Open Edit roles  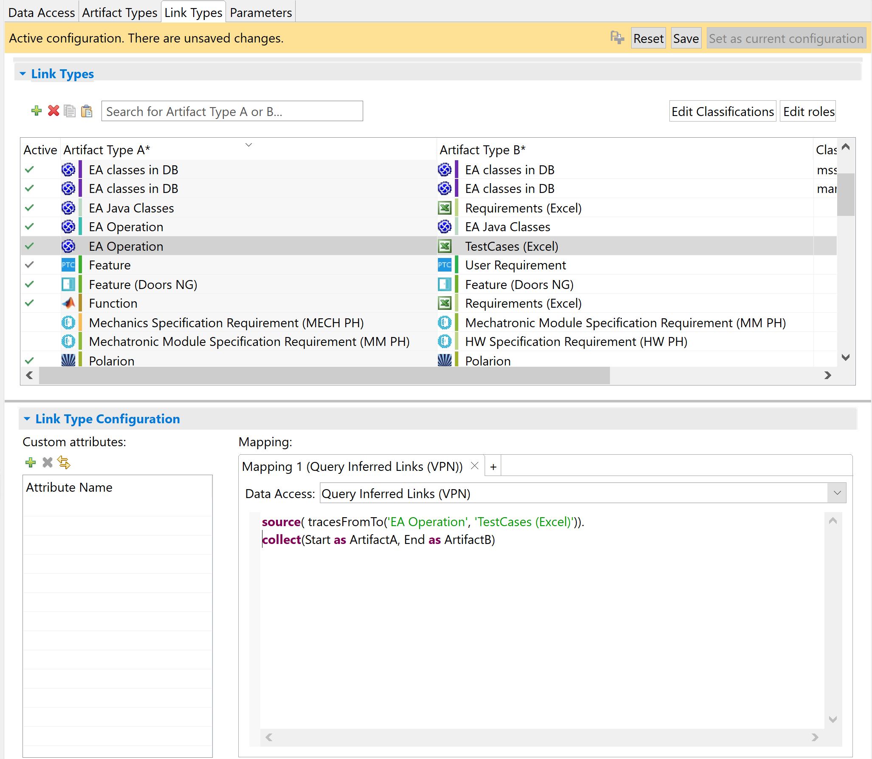tap(808, 111)
